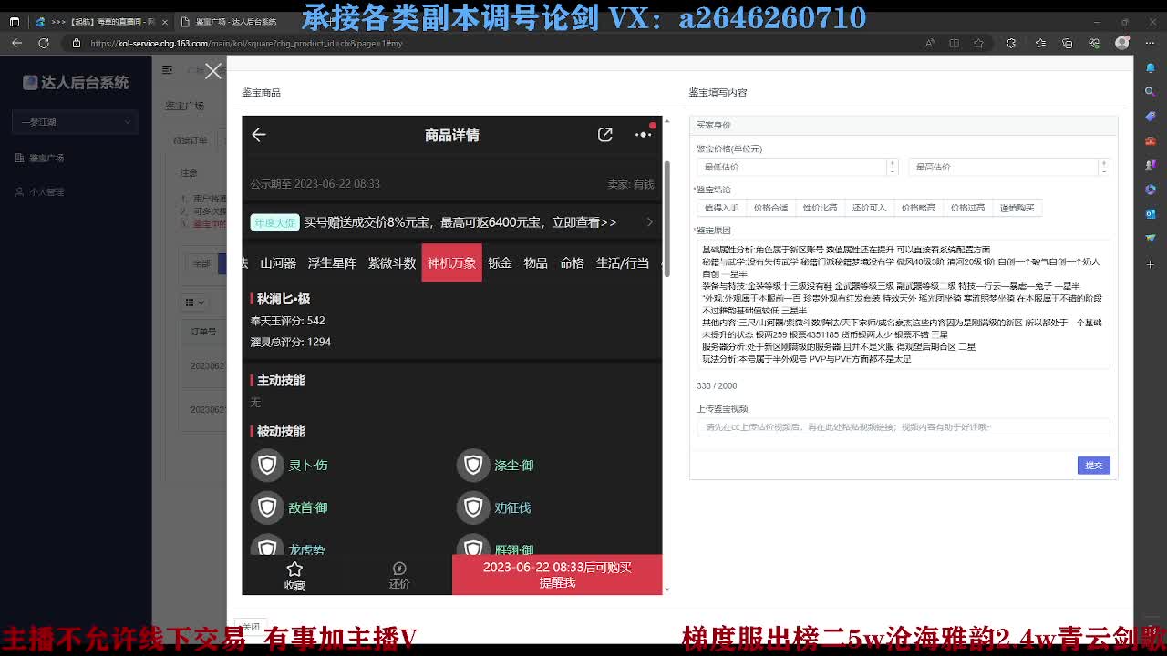Image resolution: width=1167 pixels, height=656 pixels.
Task: Open the Edge sidebar search icon
Action: pyautogui.click(x=1151, y=92)
